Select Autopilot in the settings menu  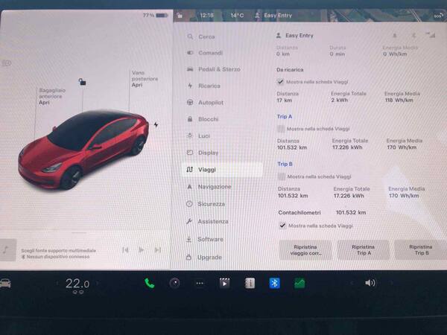tap(209, 102)
